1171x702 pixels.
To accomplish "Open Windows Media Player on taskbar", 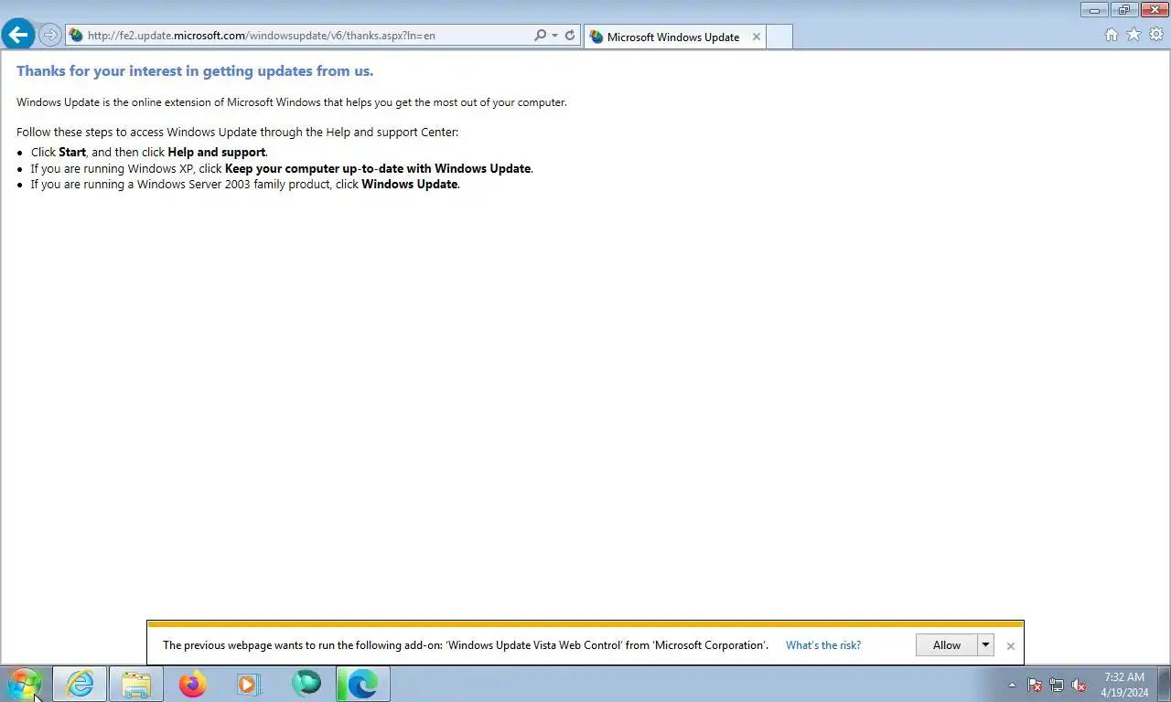I will click(x=249, y=684).
